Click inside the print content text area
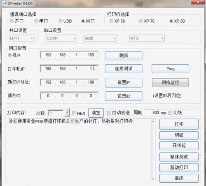Image resolution: width=206 pixels, height=186 pixels. pos(80,150)
